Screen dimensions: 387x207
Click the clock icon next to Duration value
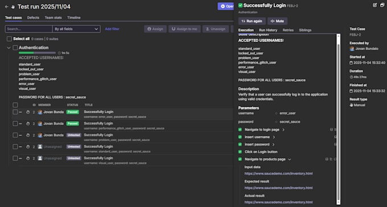point(351,77)
